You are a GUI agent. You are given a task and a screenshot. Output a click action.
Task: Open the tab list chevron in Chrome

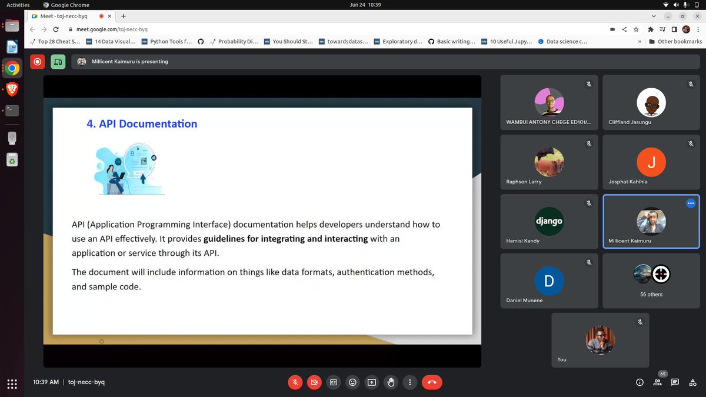(x=654, y=16)
